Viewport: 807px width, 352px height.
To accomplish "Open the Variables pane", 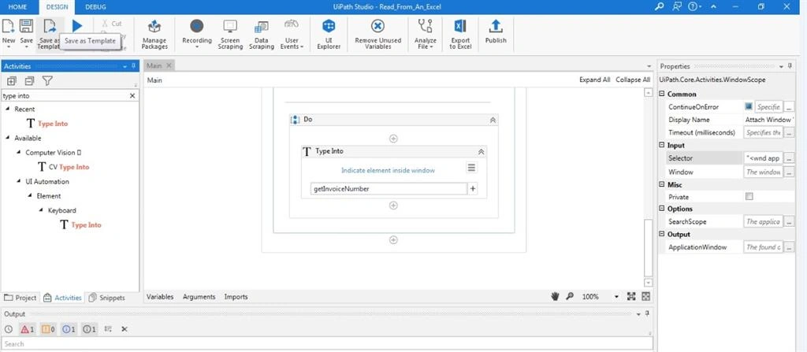I will click(160, 297).
